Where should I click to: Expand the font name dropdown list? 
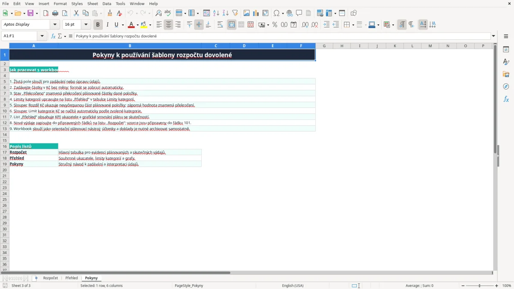55,25
